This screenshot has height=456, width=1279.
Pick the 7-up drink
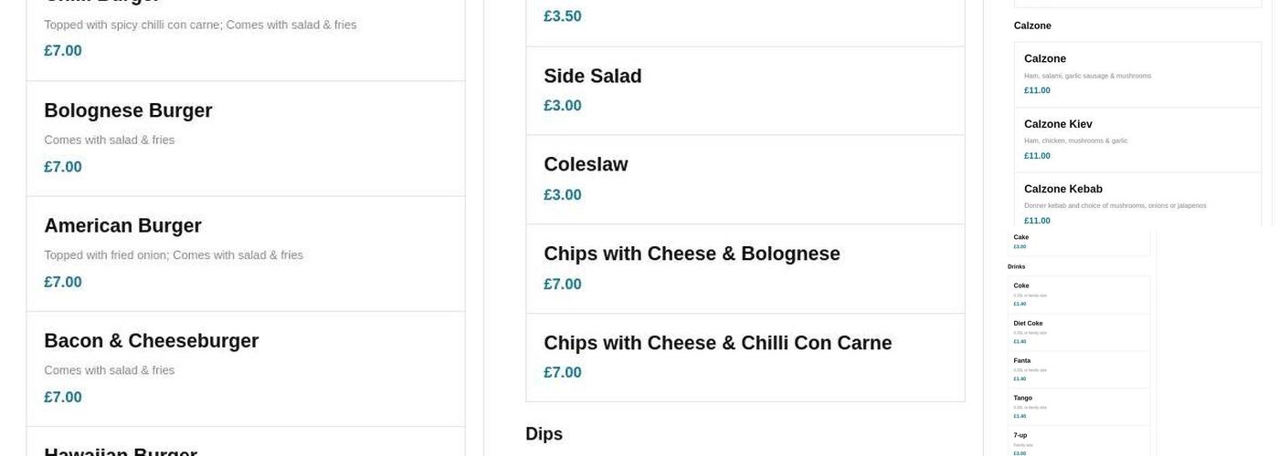(x=1020, y=435)
